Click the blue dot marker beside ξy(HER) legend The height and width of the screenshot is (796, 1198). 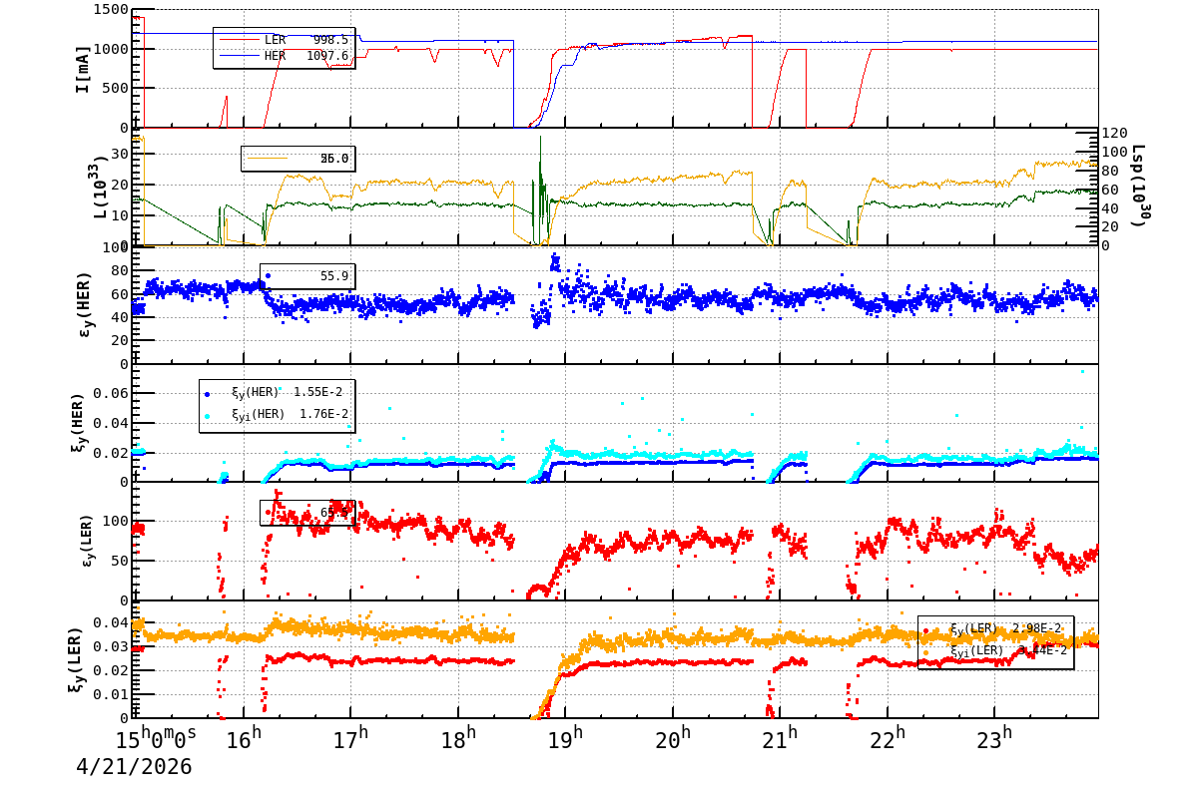[x=208, y=394]
